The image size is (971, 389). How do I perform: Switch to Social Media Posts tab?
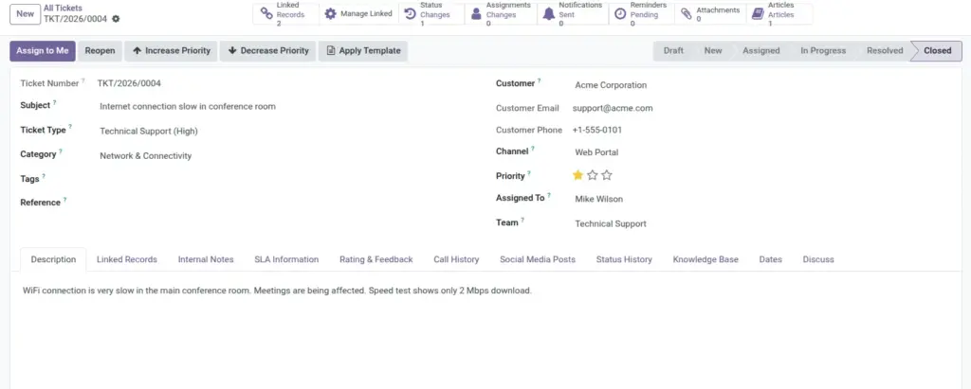point(538,259)
